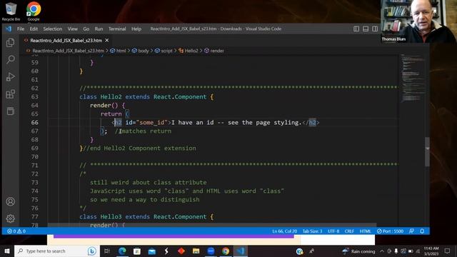Open Microsoft Store from taskbar
The width and height of the screenshot is (457, 257).
(137, 251)
